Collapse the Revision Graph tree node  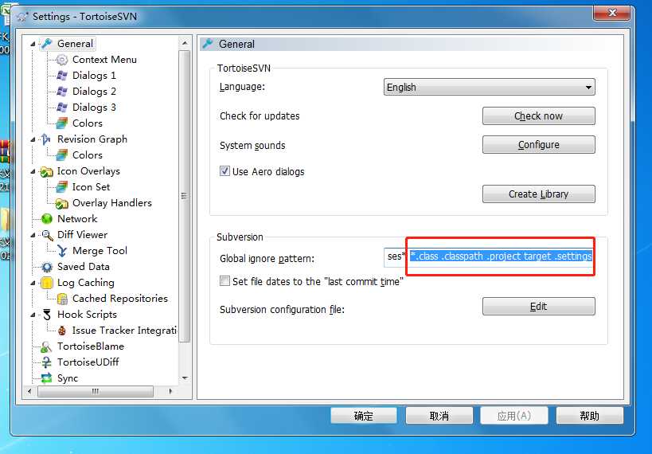(x=33, y=139)
